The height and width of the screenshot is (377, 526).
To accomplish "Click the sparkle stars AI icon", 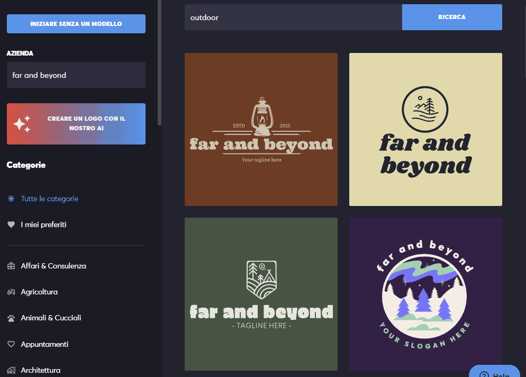I will [x=22, y=124].
